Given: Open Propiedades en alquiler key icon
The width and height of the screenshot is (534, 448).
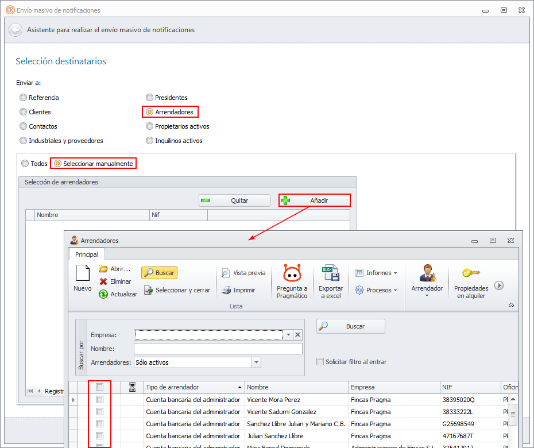Looking at the screenshot, I should [471, 273].
